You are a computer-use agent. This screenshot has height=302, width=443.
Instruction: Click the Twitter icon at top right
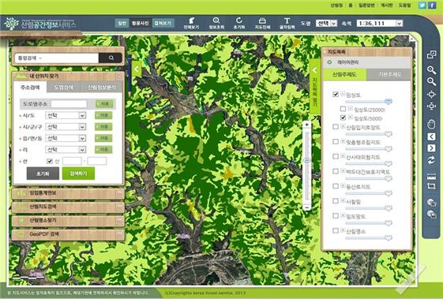click(422, 5)
